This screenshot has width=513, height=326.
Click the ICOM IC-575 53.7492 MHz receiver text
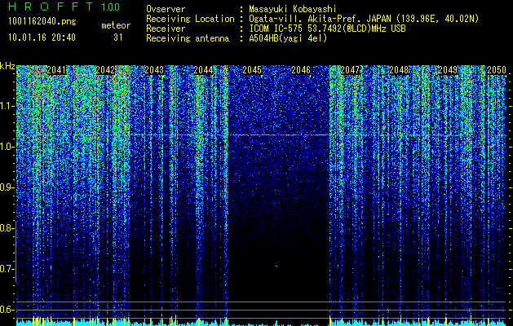tap(328, 29)
